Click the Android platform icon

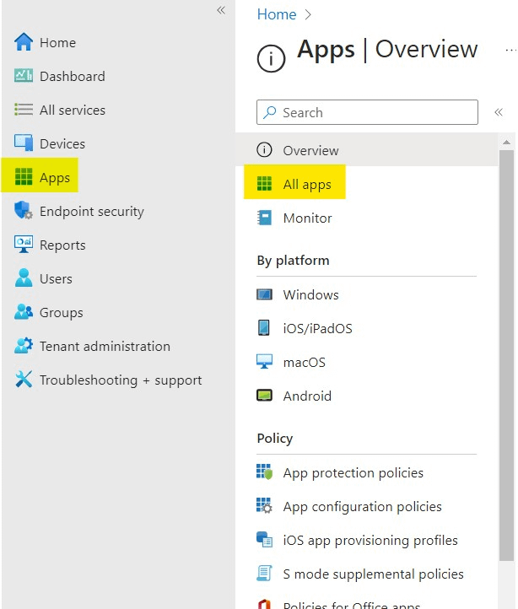point(264,396)
